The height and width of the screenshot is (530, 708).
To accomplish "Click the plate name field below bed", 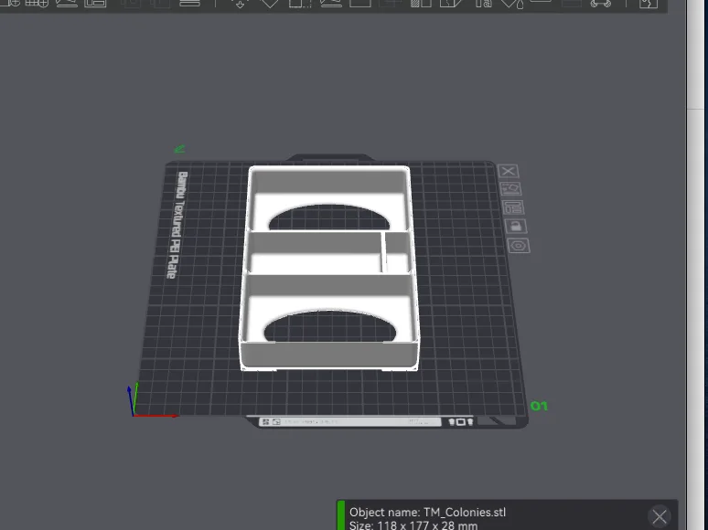I will 350,422.
